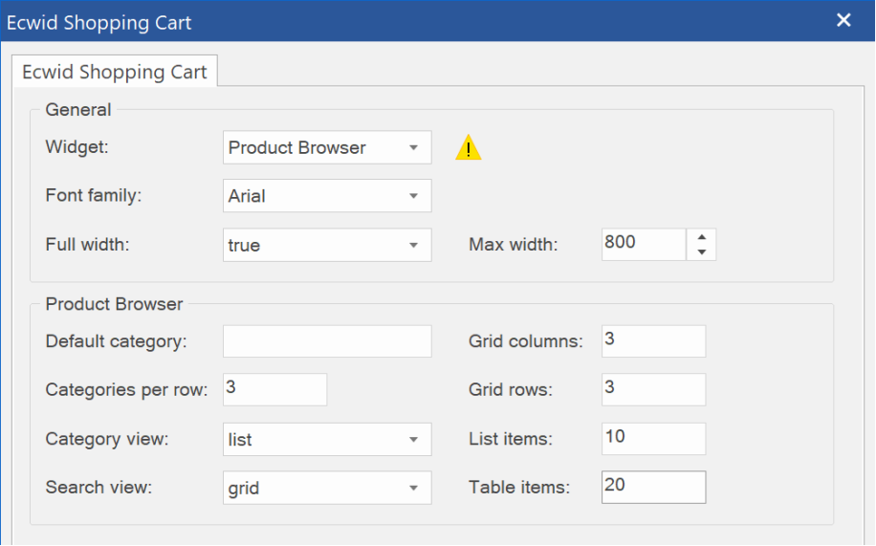Expand the Category view dropdown set to list
This screenshot has width=876, height=546.
(327, 439)
